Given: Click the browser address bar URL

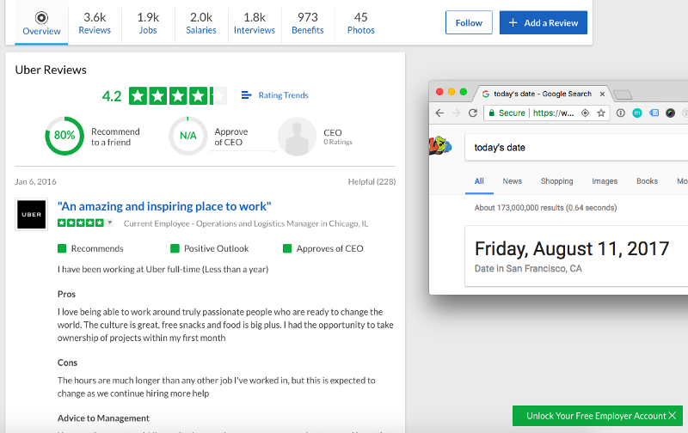Looking at the screenshot, I should pos(553,113).
